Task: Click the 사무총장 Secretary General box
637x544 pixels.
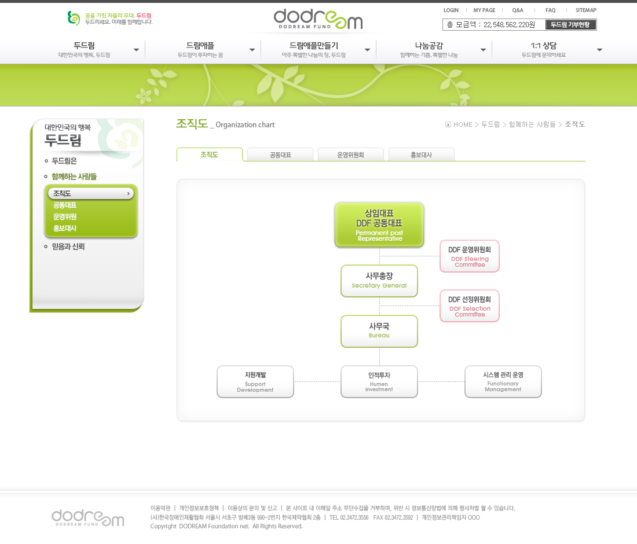Action: pyautogui.click(x=379, y=281)
